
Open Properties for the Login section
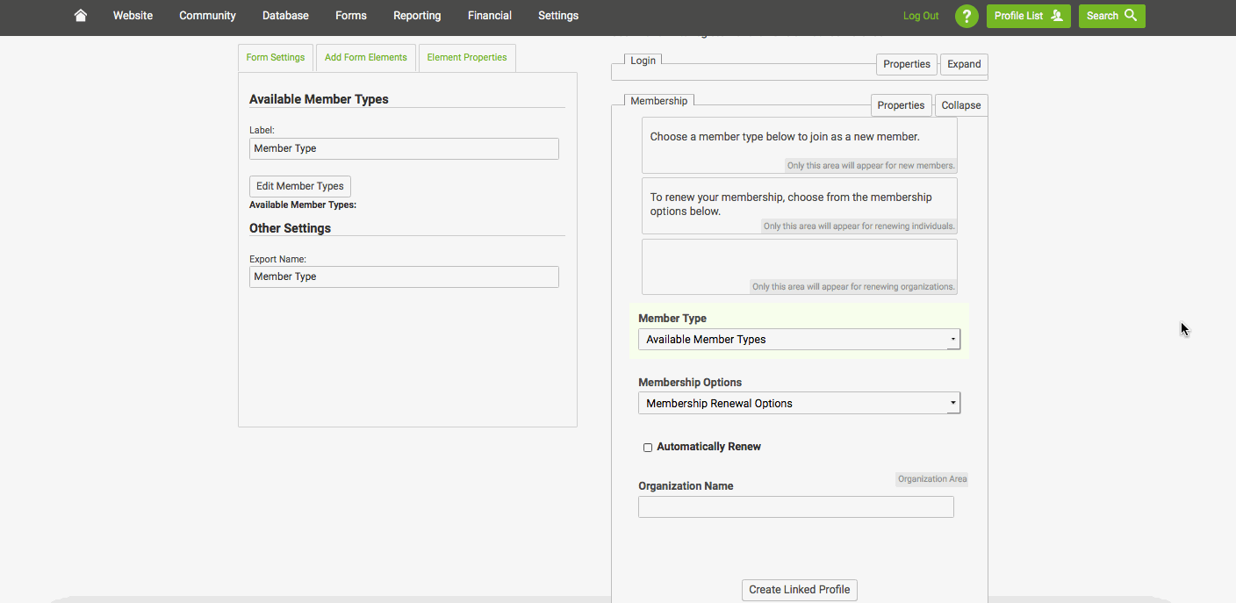(907, 64)
